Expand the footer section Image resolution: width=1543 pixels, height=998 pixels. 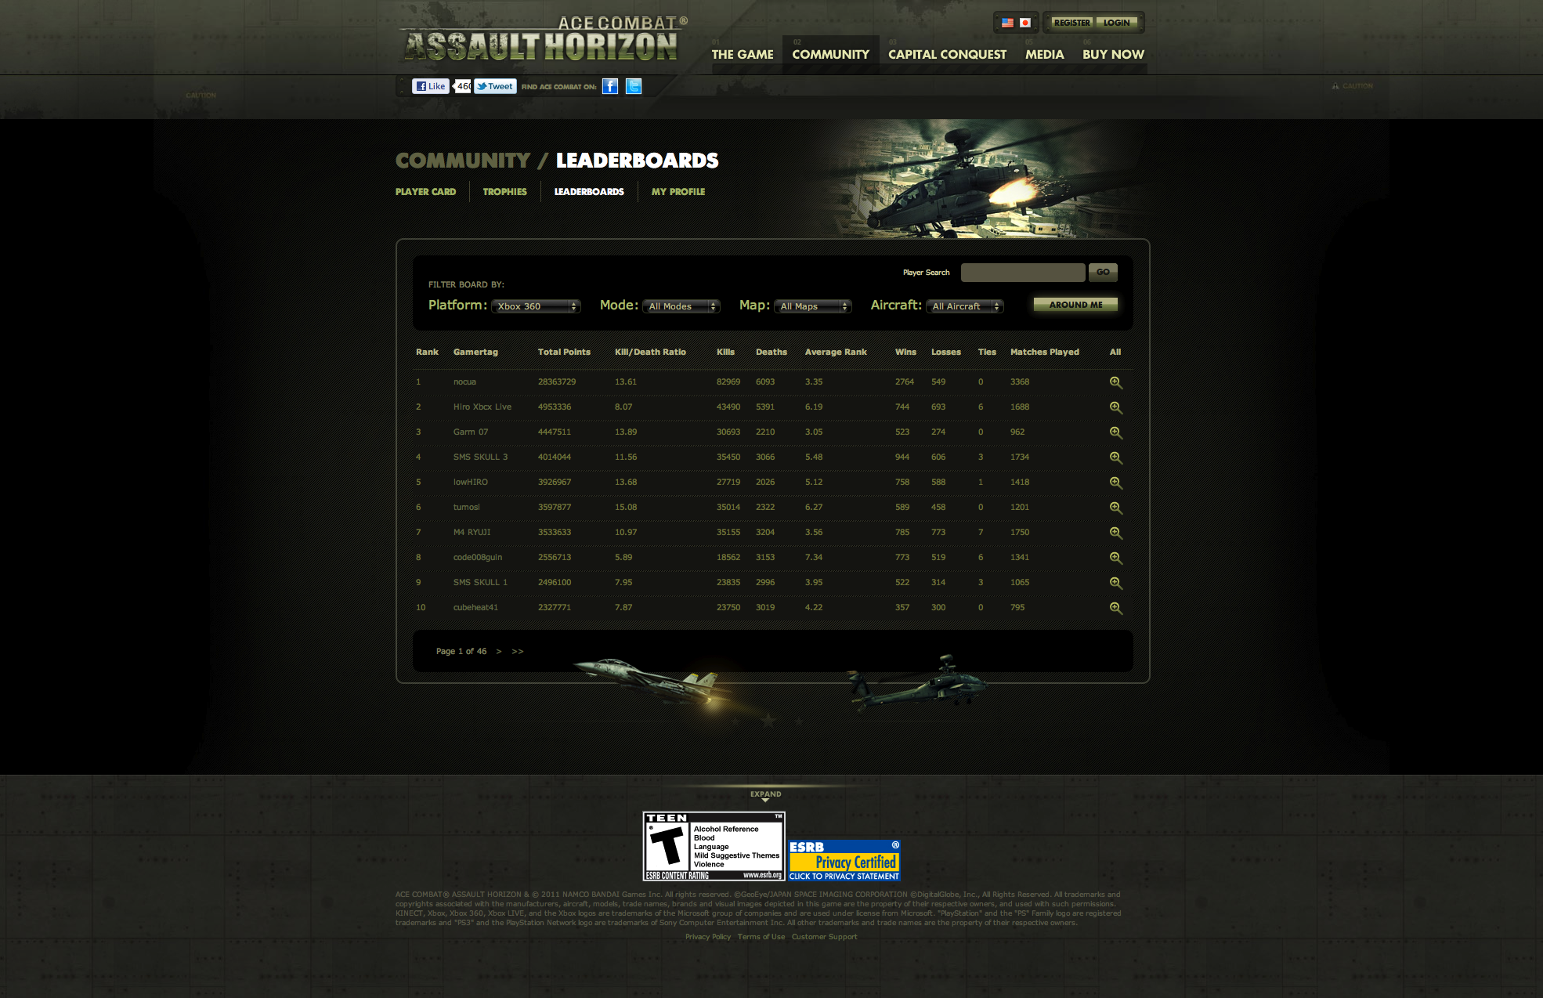[765, 796]
